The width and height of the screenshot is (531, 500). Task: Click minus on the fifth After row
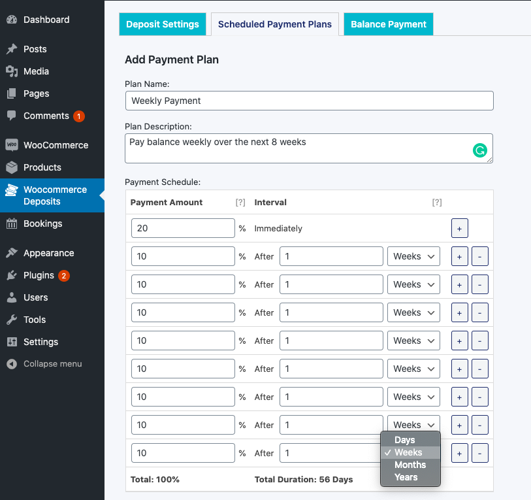[x=480, y=369]
